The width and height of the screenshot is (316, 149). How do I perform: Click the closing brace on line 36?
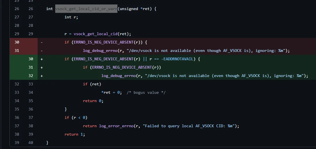tap(66, 109)
